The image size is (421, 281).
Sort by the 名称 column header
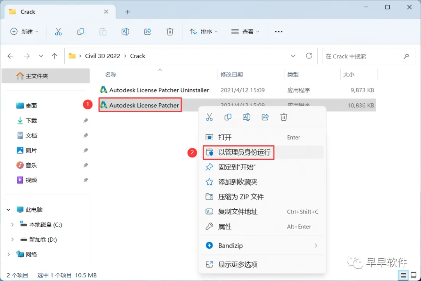tap(111, 74)
